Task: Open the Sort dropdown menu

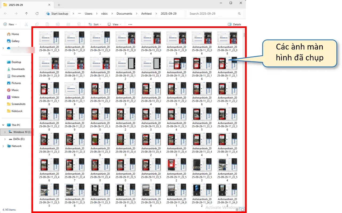Action: pyautogui.click(x=95, y=24)
